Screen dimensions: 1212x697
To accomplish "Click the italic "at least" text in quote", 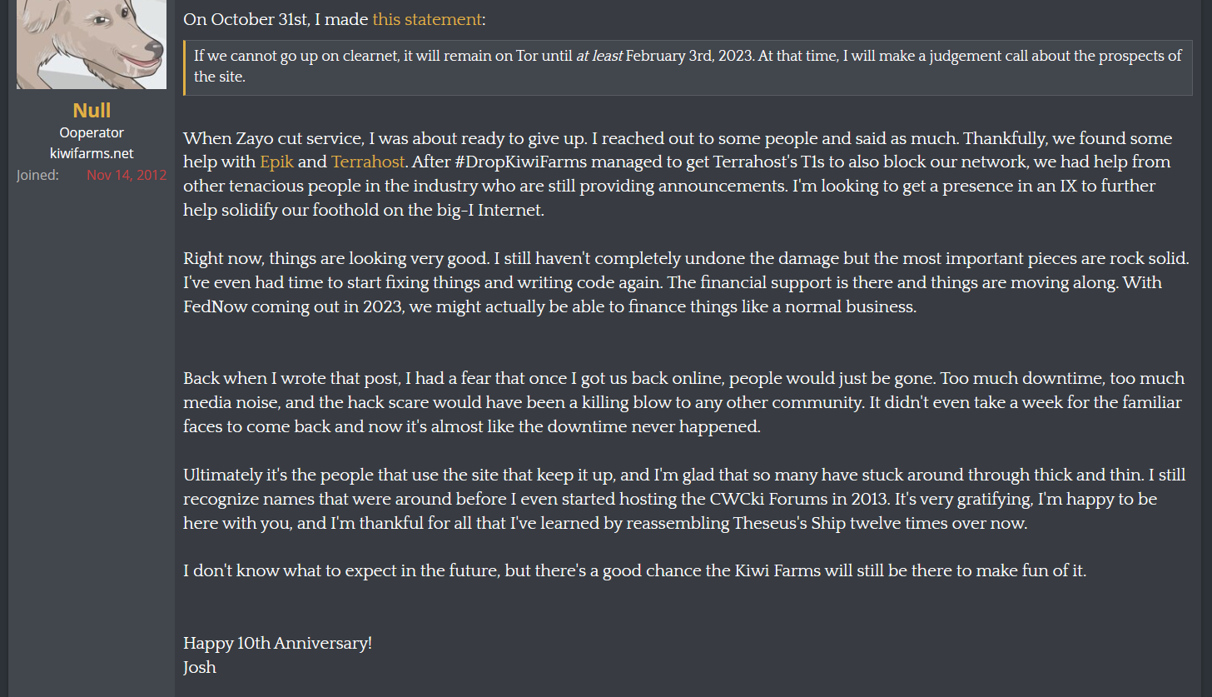I will [x=599, y=56].
